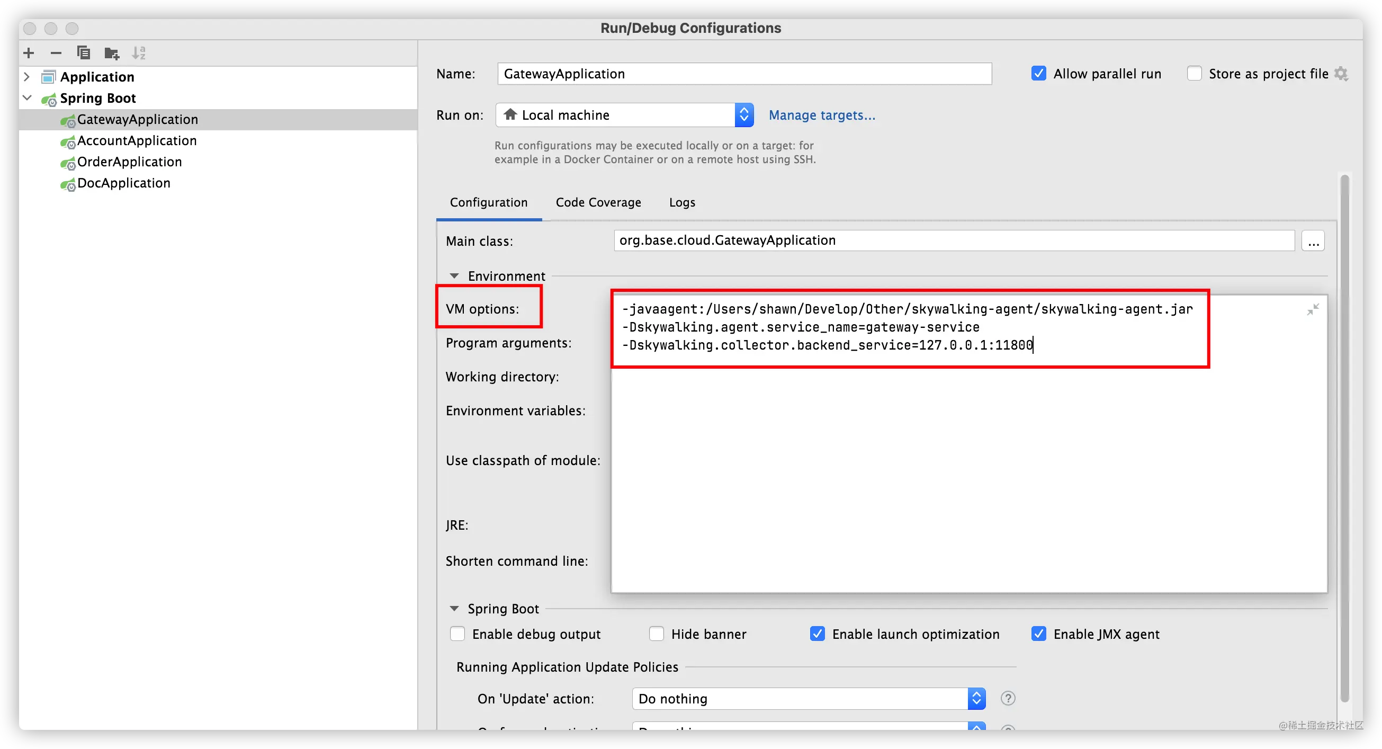Collapse the expanded VM options editor

(1313, 309)
